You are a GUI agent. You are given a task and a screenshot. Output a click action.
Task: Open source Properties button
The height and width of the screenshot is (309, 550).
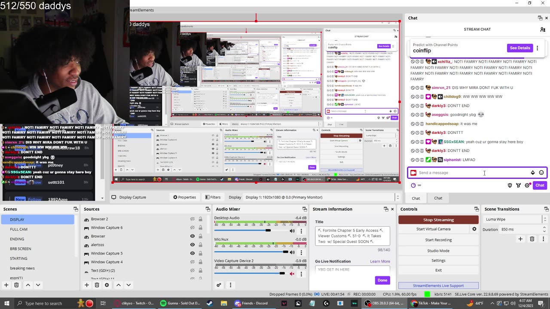pos(184,197)
